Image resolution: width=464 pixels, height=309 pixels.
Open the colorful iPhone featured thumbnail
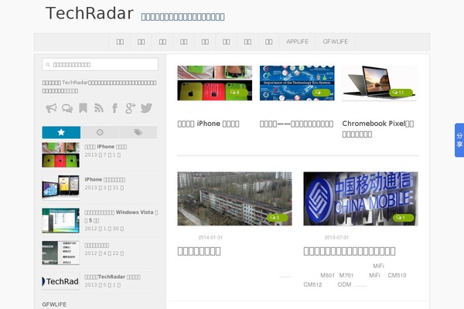click(x=214, y=83)
